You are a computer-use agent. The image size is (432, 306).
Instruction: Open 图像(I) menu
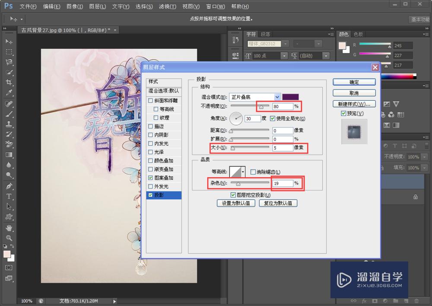pyautogui.click(x=75, y=6)
